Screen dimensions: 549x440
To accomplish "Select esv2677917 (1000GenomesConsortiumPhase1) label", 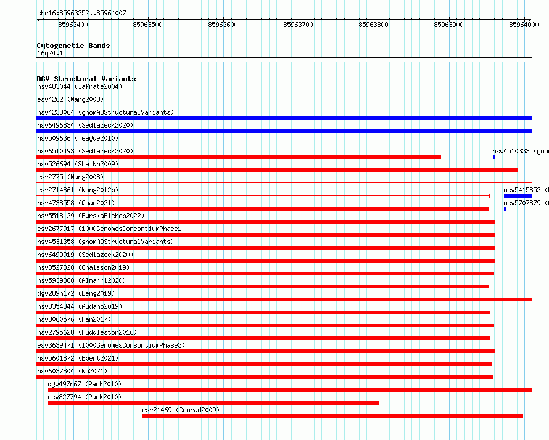I will (111, 229).
